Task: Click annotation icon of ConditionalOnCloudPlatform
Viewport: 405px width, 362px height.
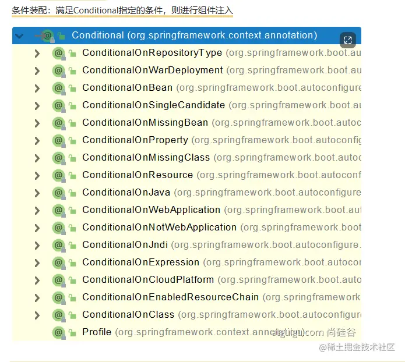Action: pyautogui.click(x=59, y=281)
